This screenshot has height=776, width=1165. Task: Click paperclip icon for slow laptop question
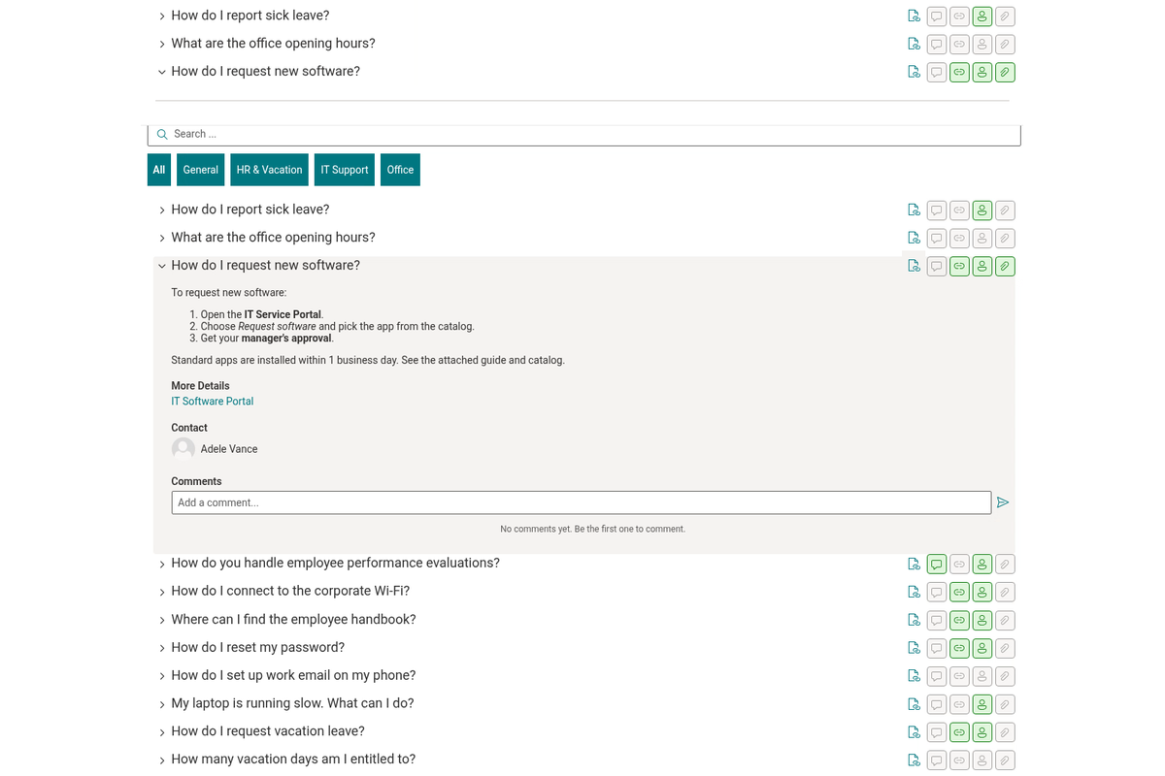[x=1005, y=704]
